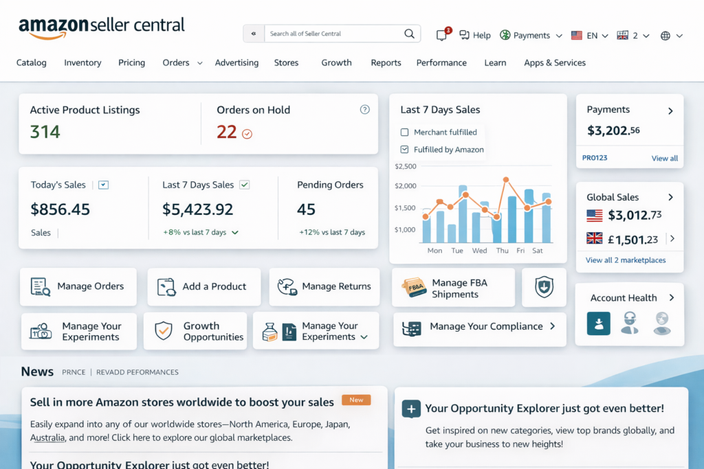
Task: Open Manage Your Compliance button
Action: [x=479, y=329]
